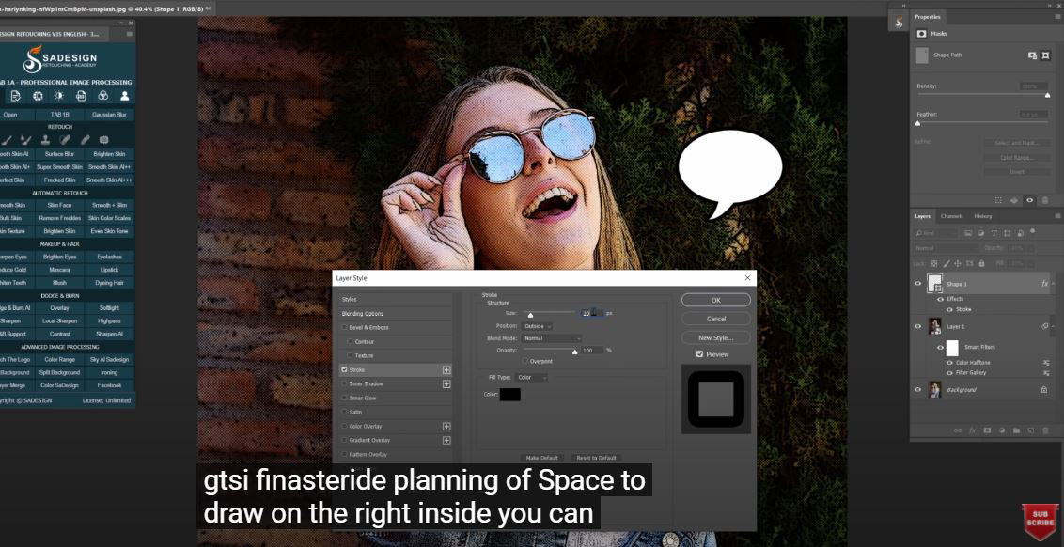Open the Blend Mode dropdown
Image resolution: width=1064 pixels, height=547 pixels.
pos(552,338)
